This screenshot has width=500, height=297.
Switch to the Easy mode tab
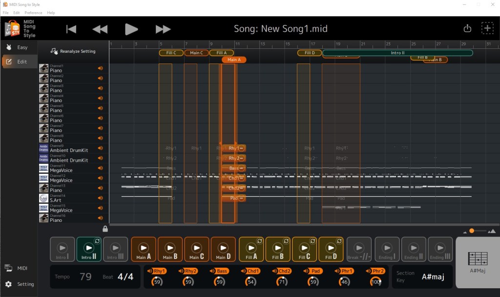coord(19,47)
